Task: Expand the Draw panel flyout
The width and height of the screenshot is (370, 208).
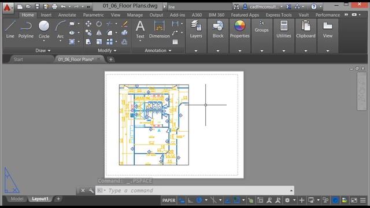Action: 43,50
